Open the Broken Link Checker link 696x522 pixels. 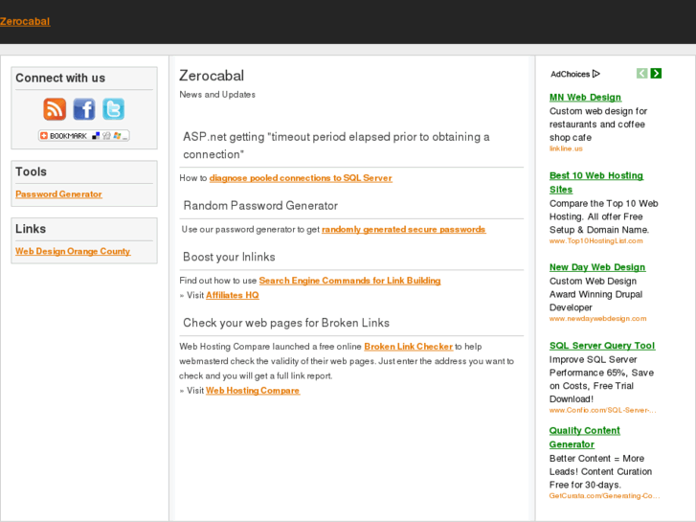(409, 347)
